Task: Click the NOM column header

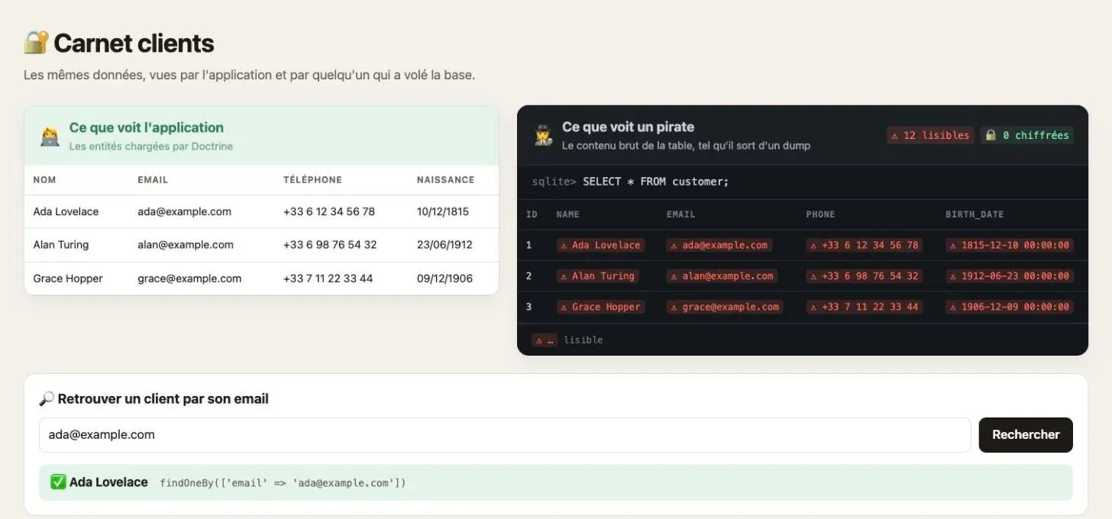Action: tap(44, 180)
